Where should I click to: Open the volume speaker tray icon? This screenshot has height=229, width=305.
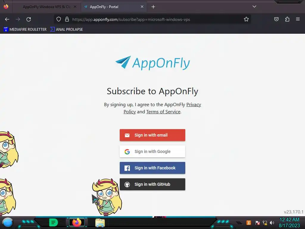272,223
